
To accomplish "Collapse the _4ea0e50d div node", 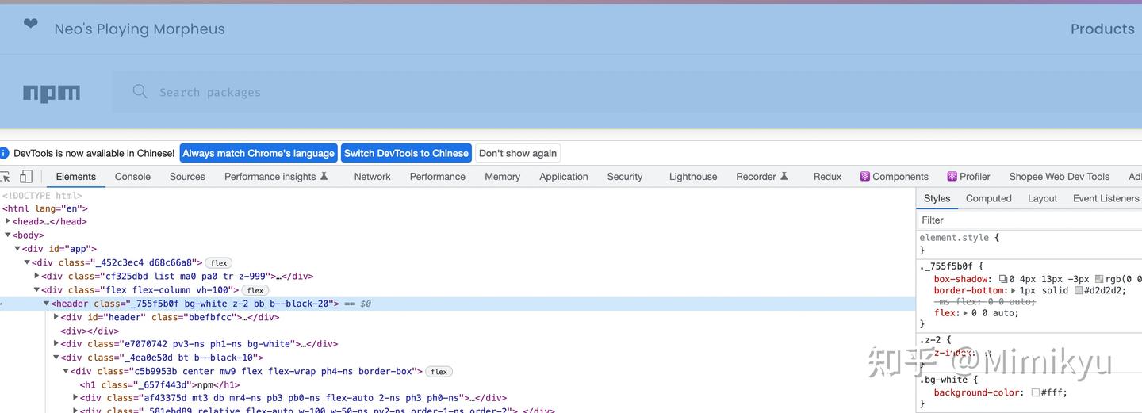I will [56, 358].
